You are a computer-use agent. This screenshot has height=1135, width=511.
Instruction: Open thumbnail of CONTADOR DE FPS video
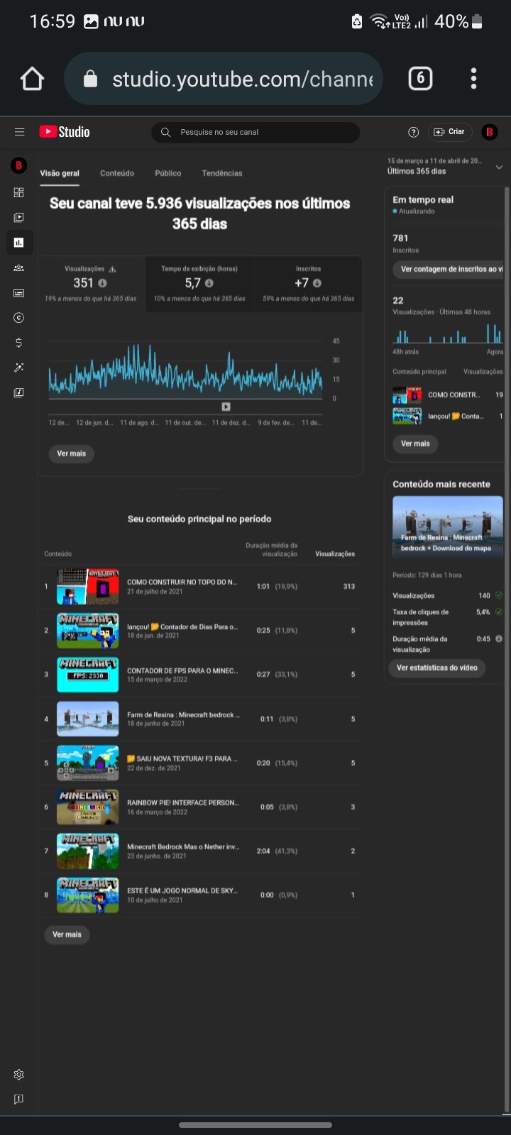tap(87, 675)
